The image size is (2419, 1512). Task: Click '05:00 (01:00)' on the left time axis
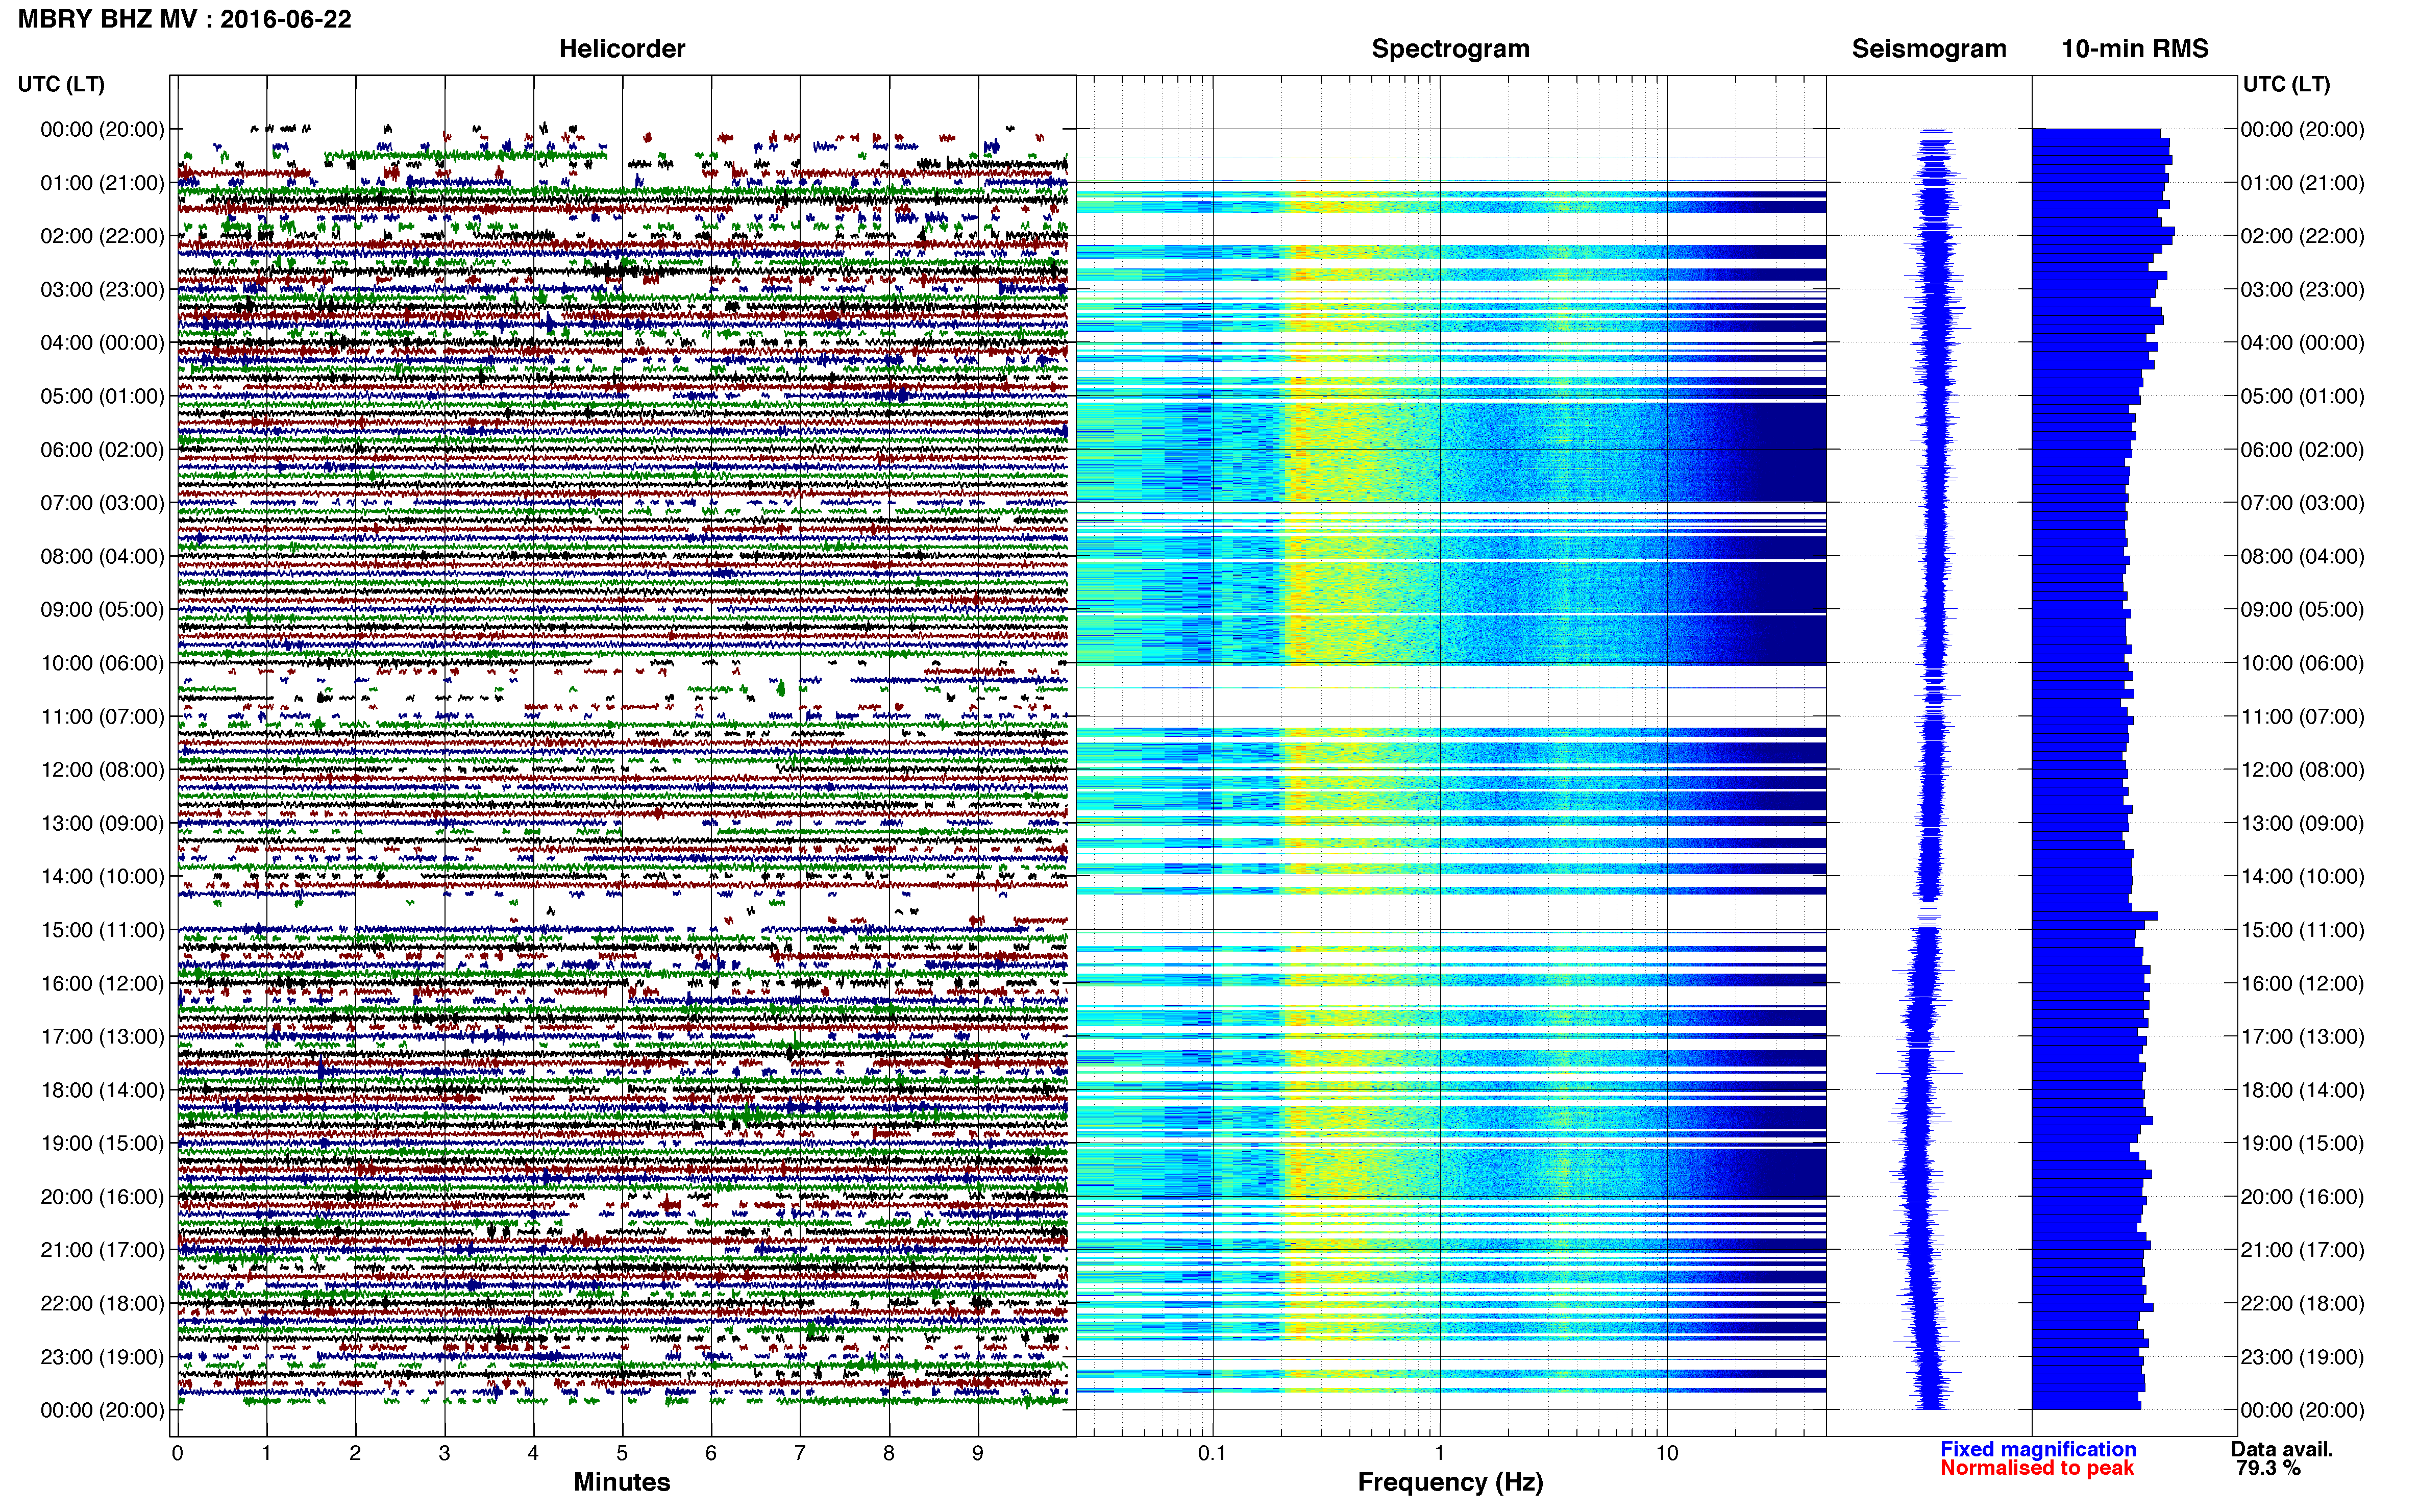pos(102,396)
